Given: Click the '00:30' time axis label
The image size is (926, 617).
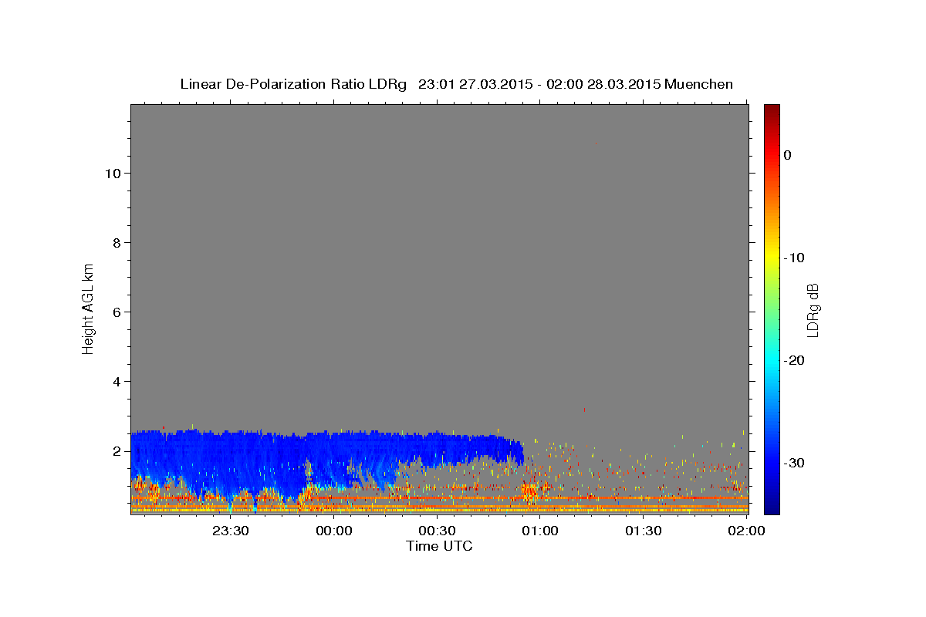Looking at the screenshot, I should tap(437, 531).
